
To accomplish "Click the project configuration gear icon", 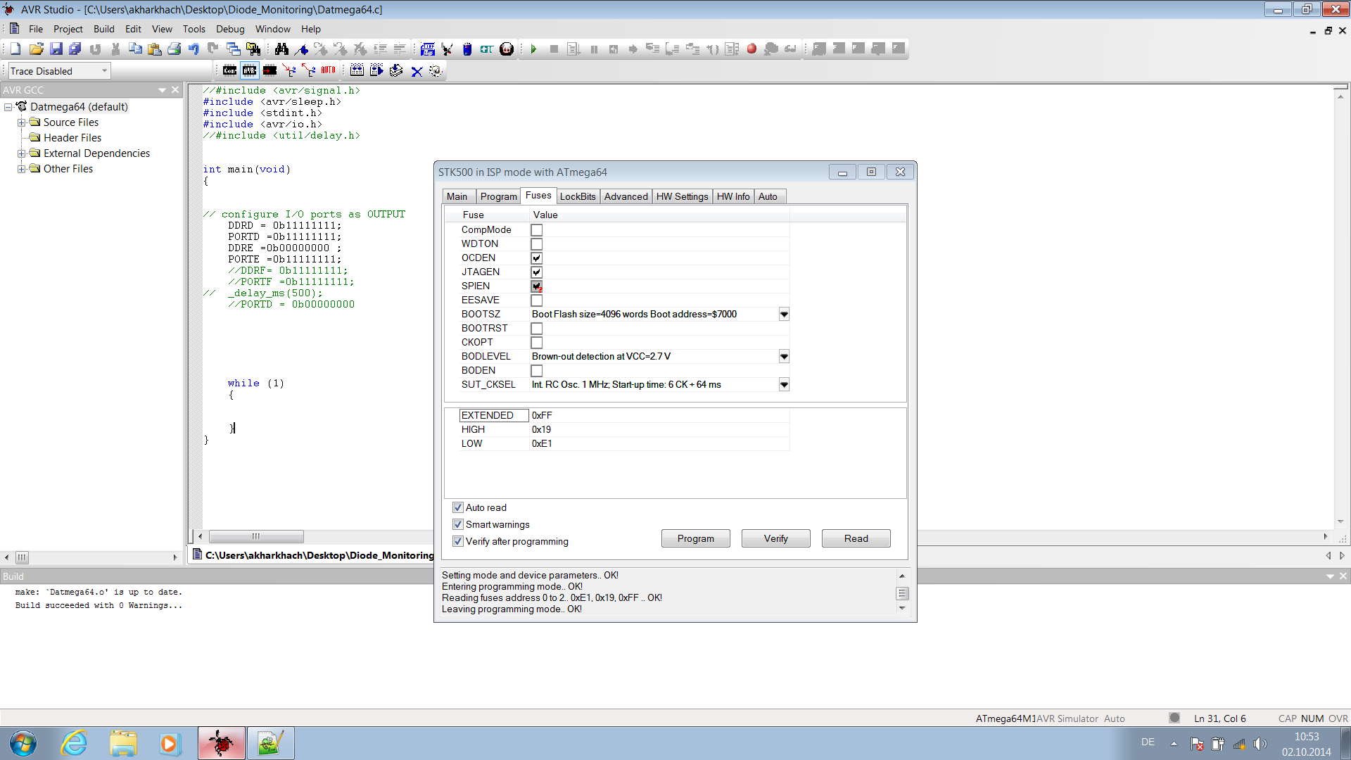I will [436, 70].
